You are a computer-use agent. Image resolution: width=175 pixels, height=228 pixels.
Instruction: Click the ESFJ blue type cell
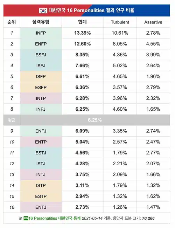[x=41, y=55]
